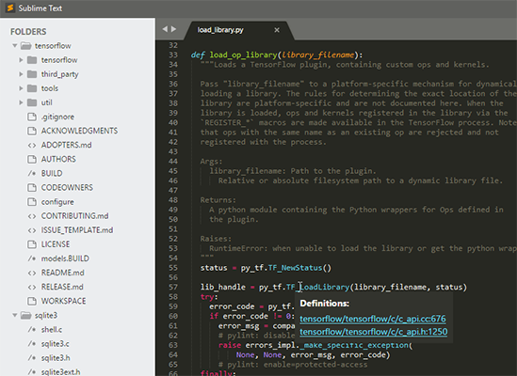Click the ISSUE_TEMPLATE.md markup icon
The image size is (517, 376).
point(32,230)
